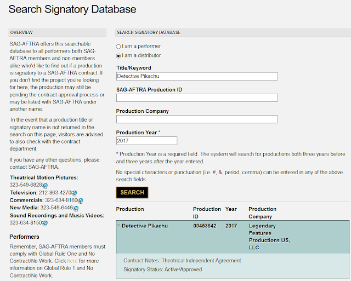The width and height of the screenshot is (351, 281).
Task: Select the Detective Pikachu production title
Action: tap(145, 226)
